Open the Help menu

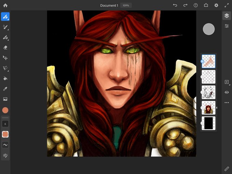[x=195, y=5]
